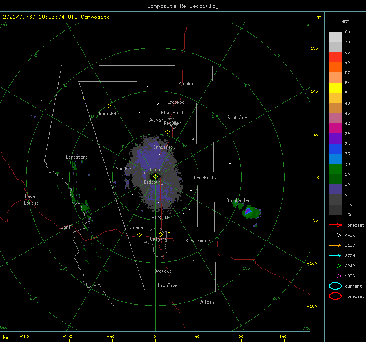Click the 33 dBZ blue color swatch
The width and height of the screenshot is (366, 342).
[335, 159]
